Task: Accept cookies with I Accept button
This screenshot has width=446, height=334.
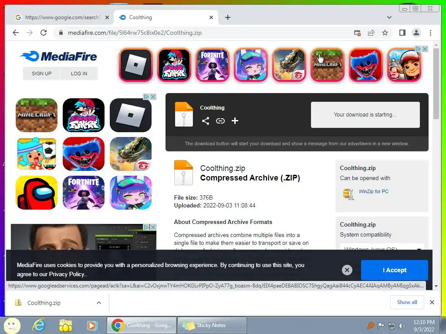Action: tap(395, 270)
